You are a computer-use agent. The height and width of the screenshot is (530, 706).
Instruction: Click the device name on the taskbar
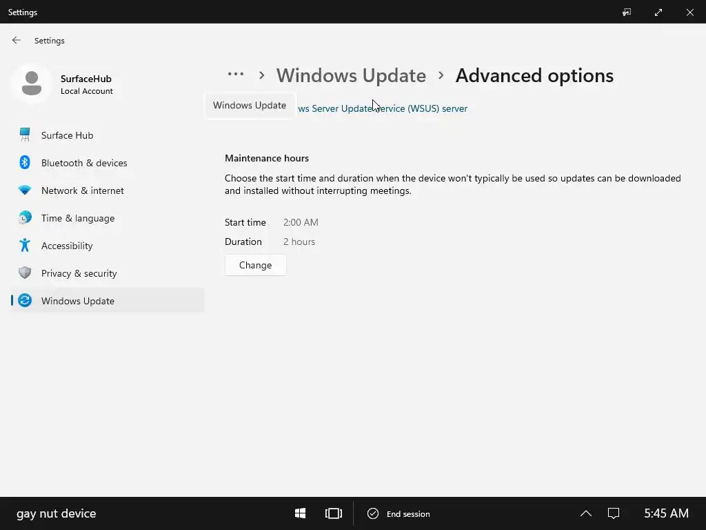coord(57,513)
